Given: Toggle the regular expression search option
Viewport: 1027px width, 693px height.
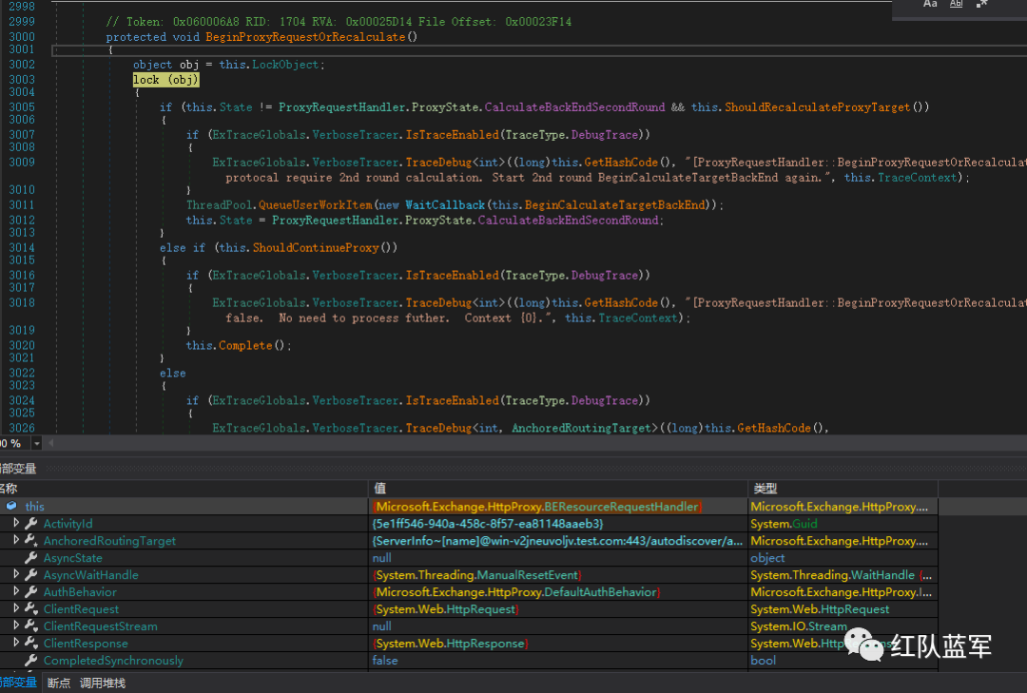Looking at the screenshot, I should tap(981, 4).
